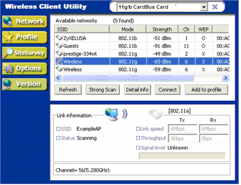Click channel 11 cell of Guests
The height and width of the screenshot is (185, 241).
186,46
